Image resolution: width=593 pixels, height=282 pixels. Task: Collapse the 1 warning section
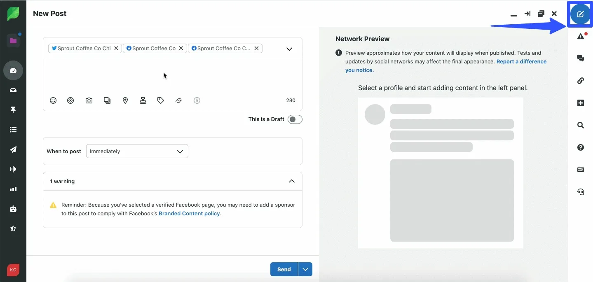(291, 181)
